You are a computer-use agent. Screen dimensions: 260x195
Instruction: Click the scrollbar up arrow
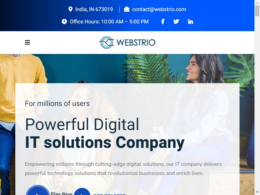tap(257, 2)
